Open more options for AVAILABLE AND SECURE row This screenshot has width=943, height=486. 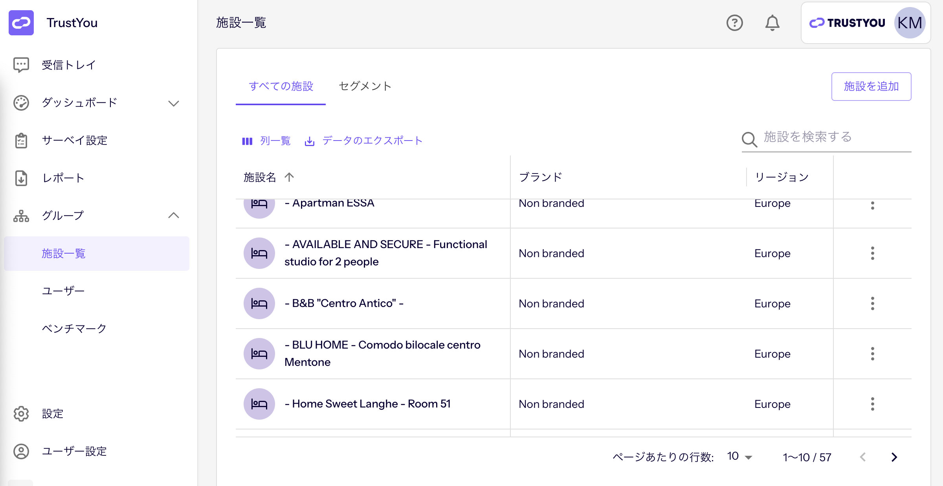tap(873, 253)
